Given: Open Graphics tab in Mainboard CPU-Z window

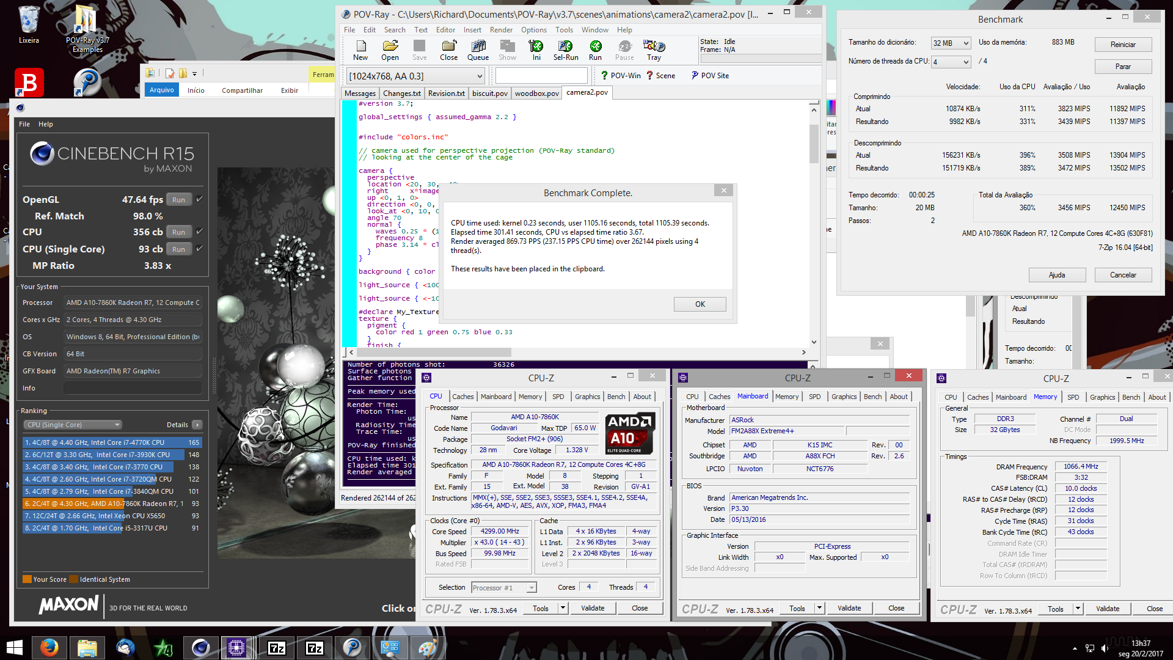Looking at the screenshot, I should 844,397.
